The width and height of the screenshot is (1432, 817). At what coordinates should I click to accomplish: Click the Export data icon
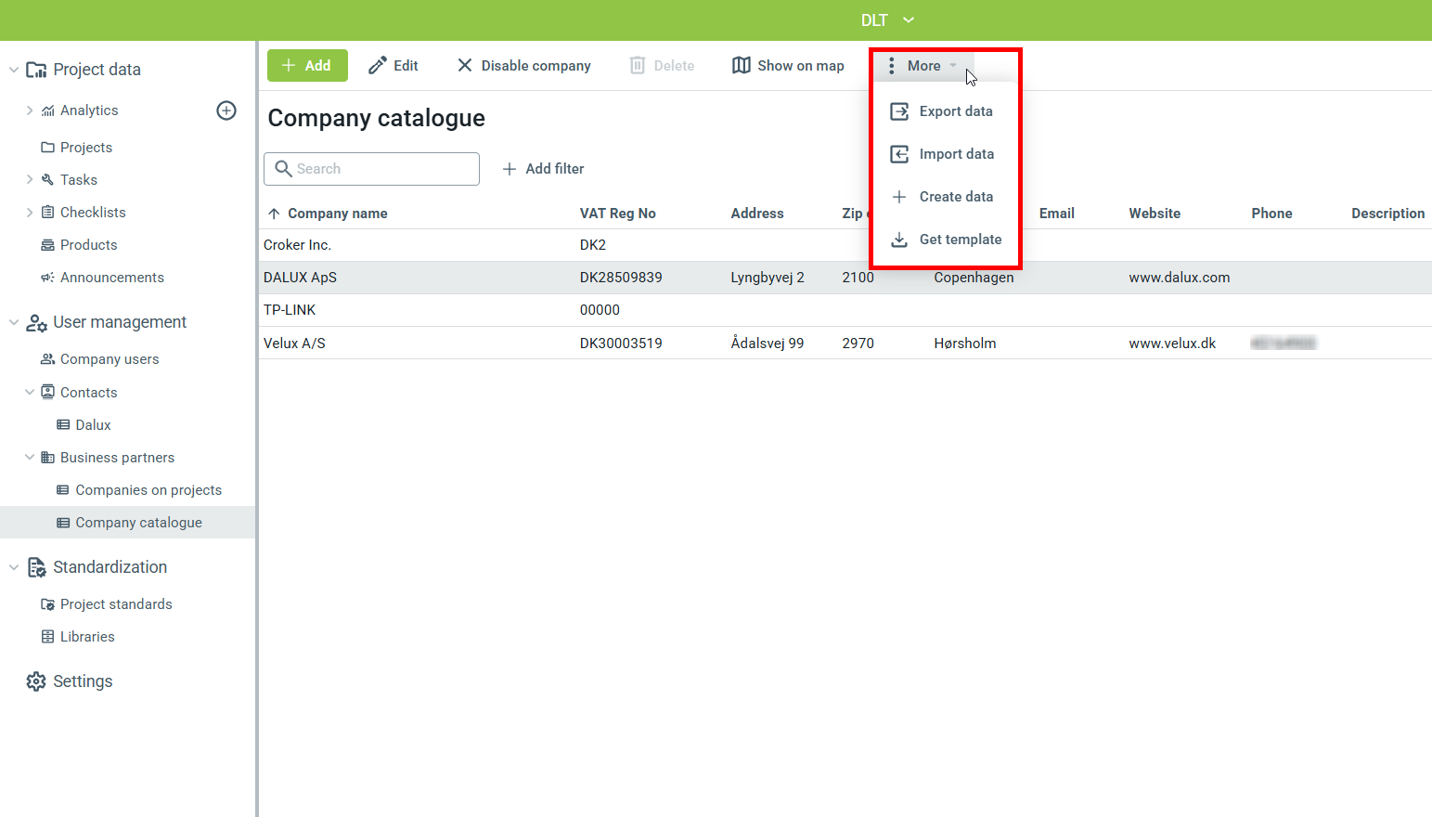[899, 111]
